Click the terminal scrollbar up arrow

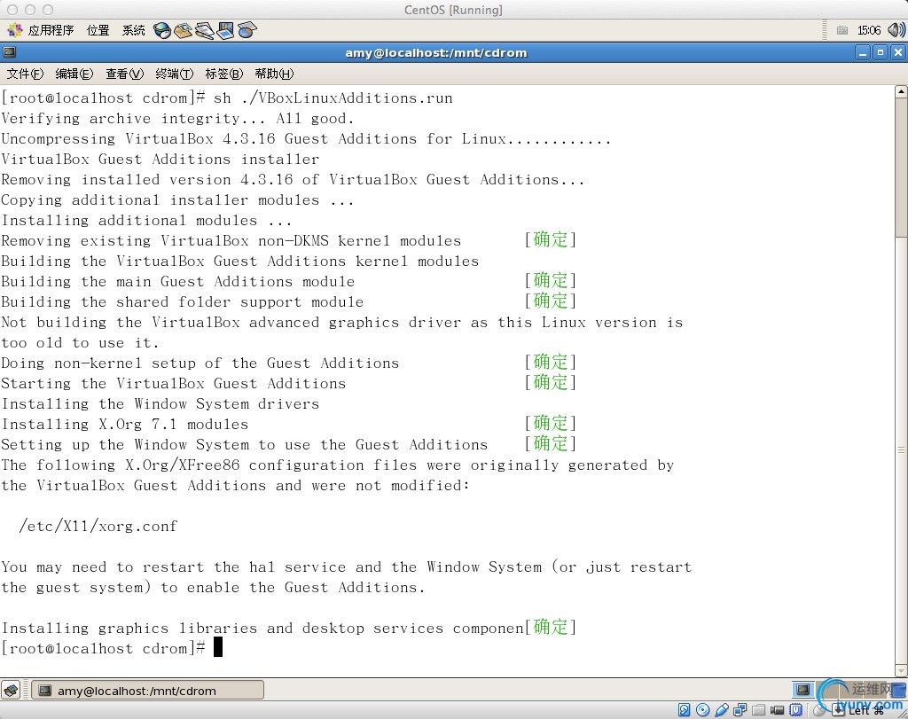901,91
